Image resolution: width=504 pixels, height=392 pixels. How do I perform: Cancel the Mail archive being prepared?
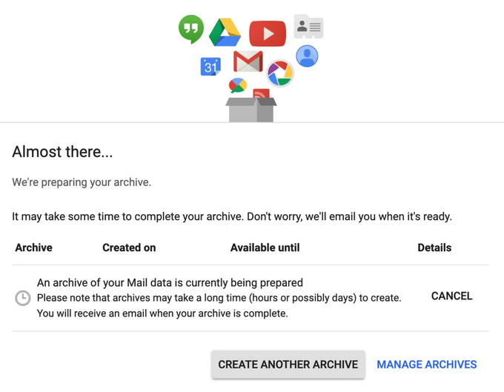(451, 296)
